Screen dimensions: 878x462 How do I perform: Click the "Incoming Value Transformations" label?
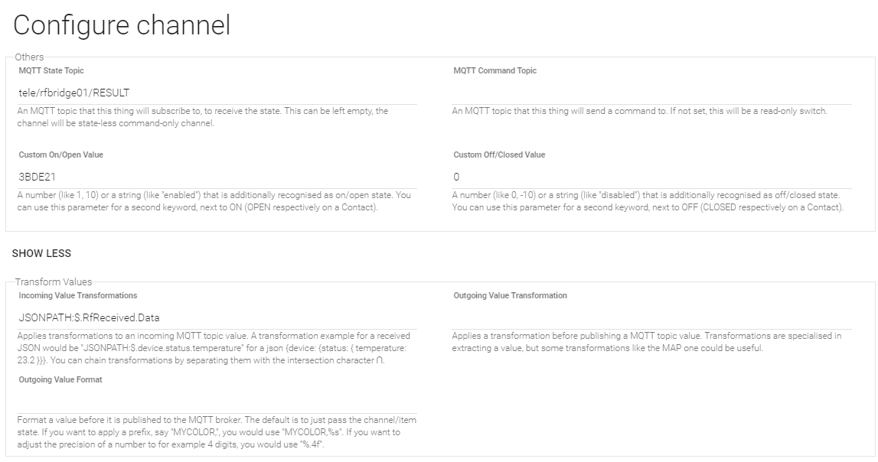click(78, 295)
